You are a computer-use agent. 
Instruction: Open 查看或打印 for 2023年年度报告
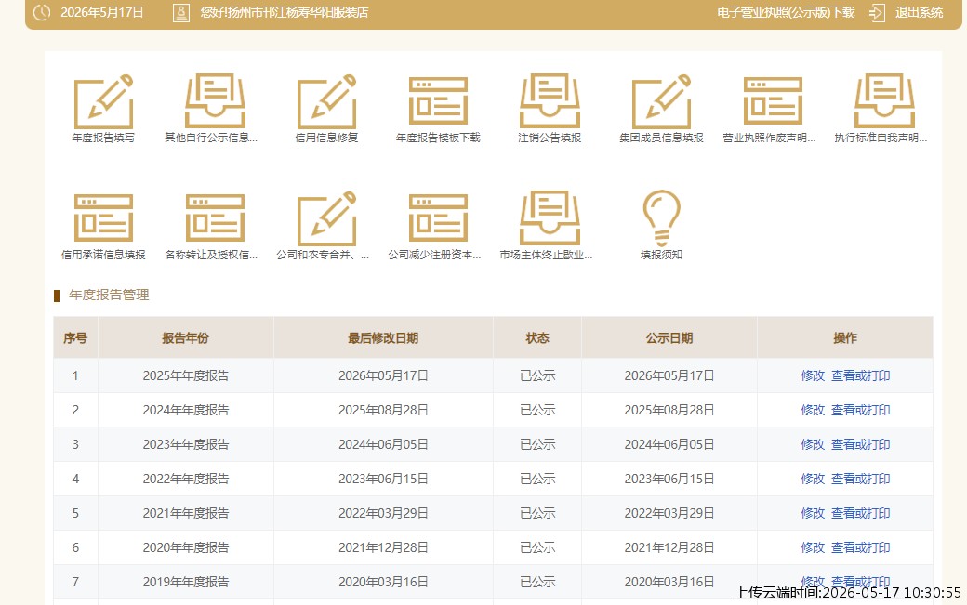[860, 445]
